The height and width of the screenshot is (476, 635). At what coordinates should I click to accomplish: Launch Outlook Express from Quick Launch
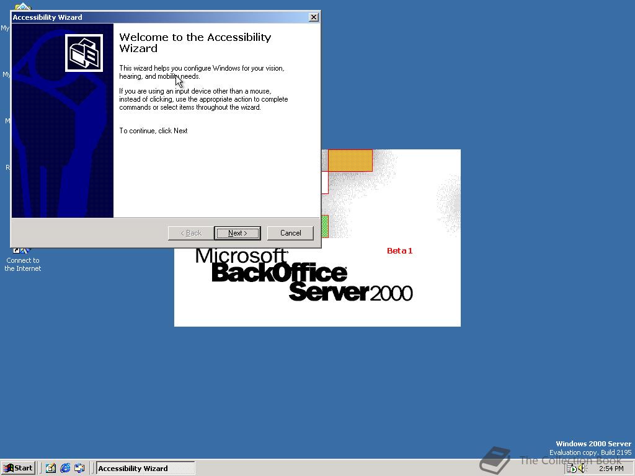pos(79,469)
